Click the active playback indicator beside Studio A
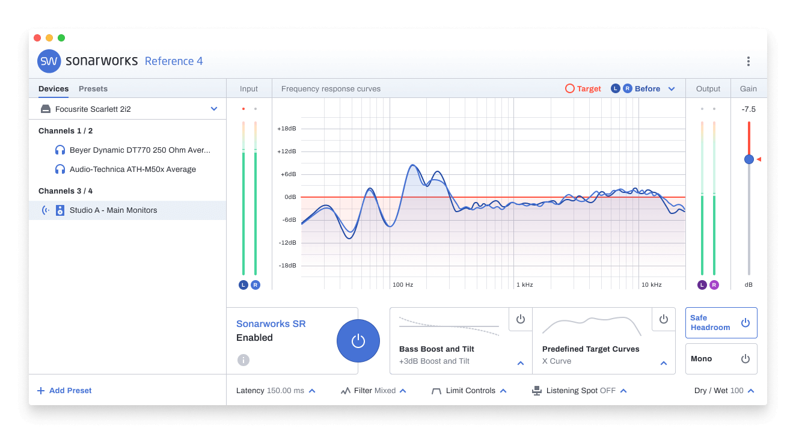This screenshot has height=434, width=796. point(46,210)
